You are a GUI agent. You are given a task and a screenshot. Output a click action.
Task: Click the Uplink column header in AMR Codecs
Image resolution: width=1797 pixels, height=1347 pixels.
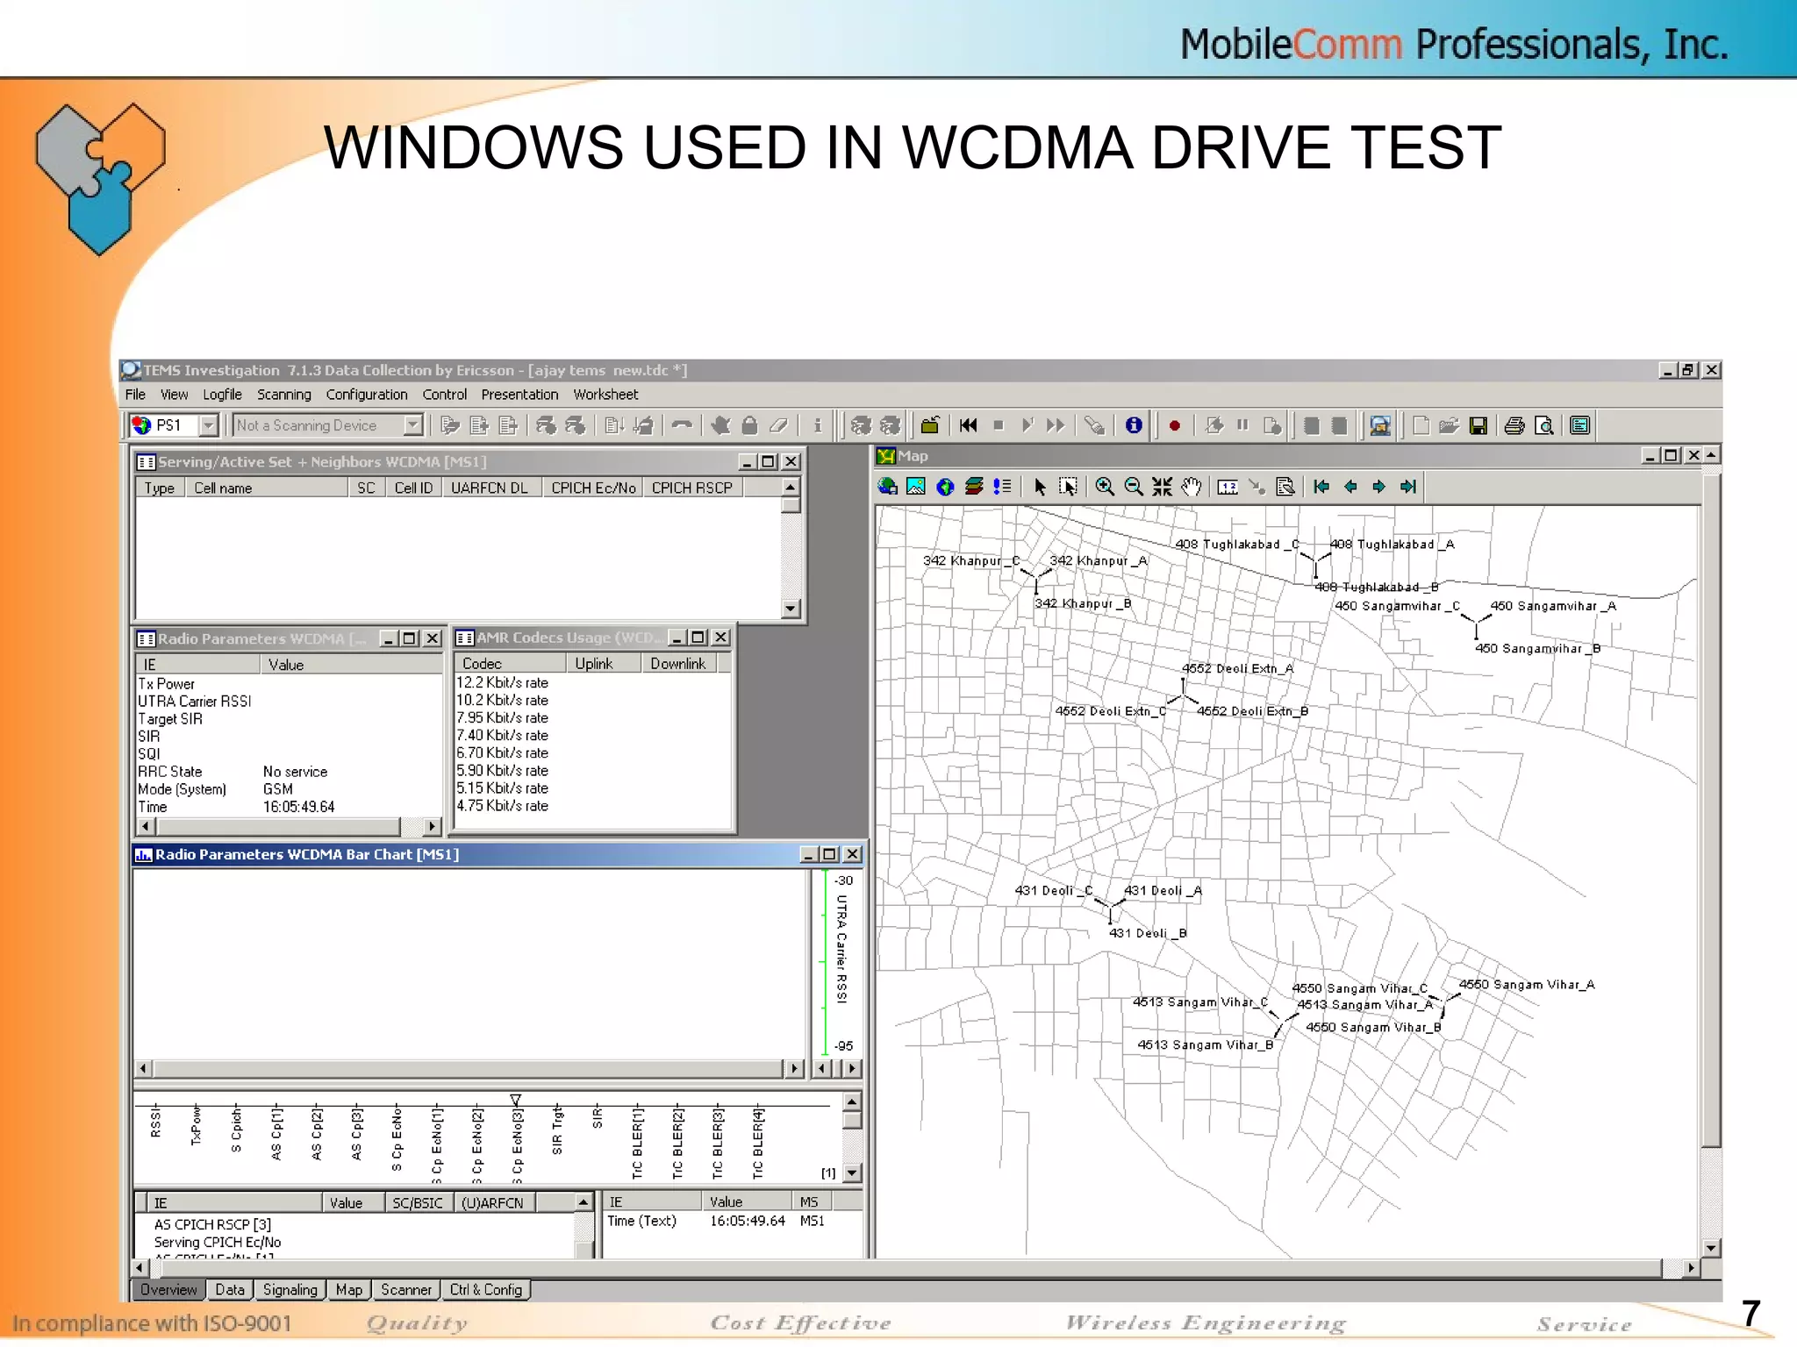click(604, 664)
